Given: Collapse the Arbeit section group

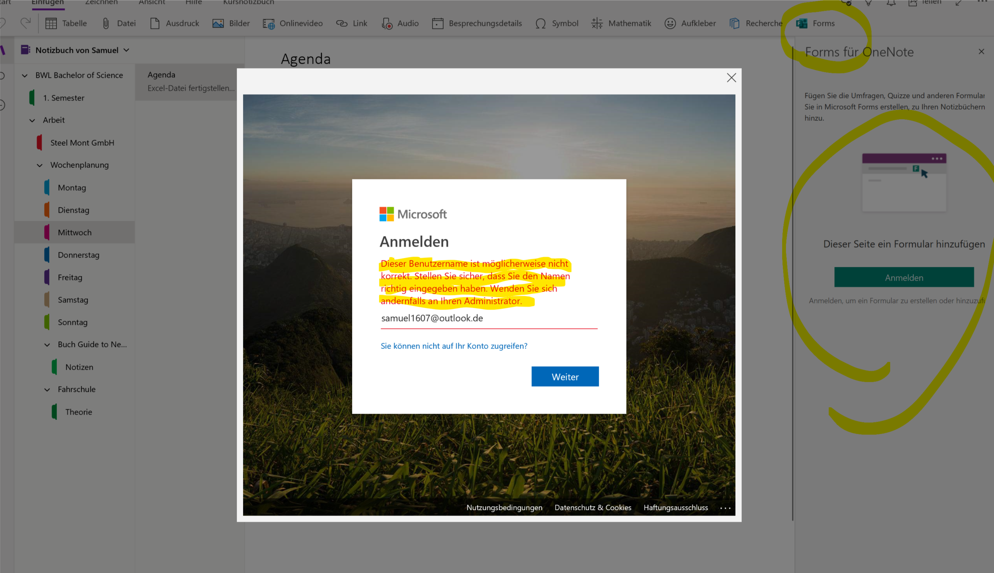Looking at the screenshot, I should 32,120.
